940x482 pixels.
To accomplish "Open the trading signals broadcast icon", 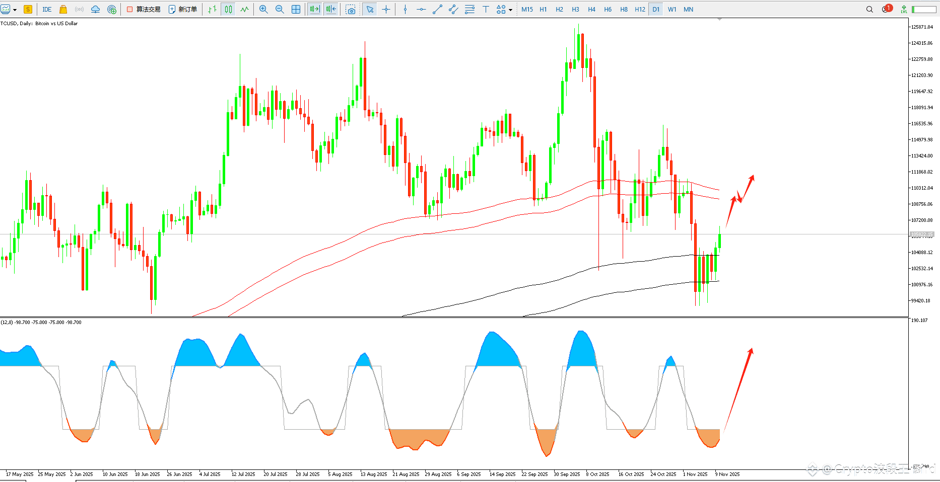I will pos(79,9).
